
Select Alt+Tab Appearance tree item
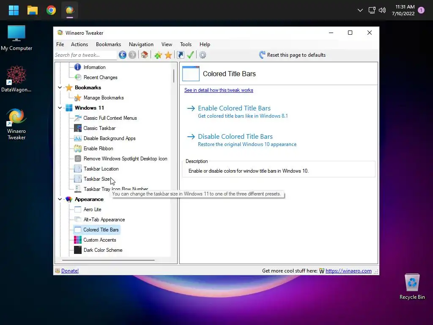(x=104, y=220)
